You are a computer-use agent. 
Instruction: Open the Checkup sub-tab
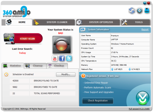[x=57, y=66]
